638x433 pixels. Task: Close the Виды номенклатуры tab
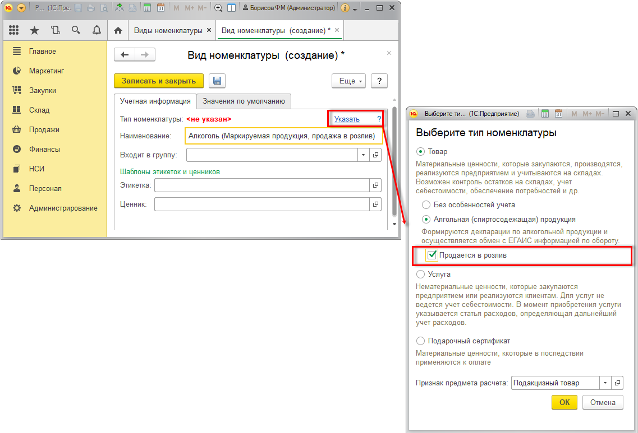[209, 30]
